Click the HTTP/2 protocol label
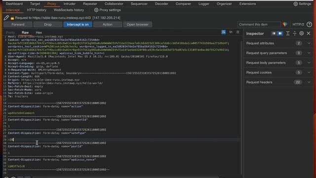The height and width of the screenshot is (178, 316). (x=298, y=24)
